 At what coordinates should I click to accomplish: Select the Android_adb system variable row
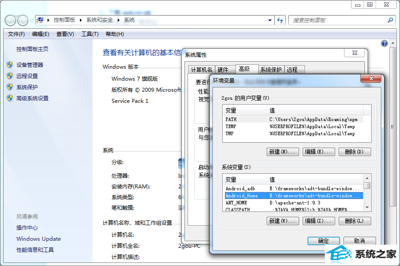click(x=294, y=188)
